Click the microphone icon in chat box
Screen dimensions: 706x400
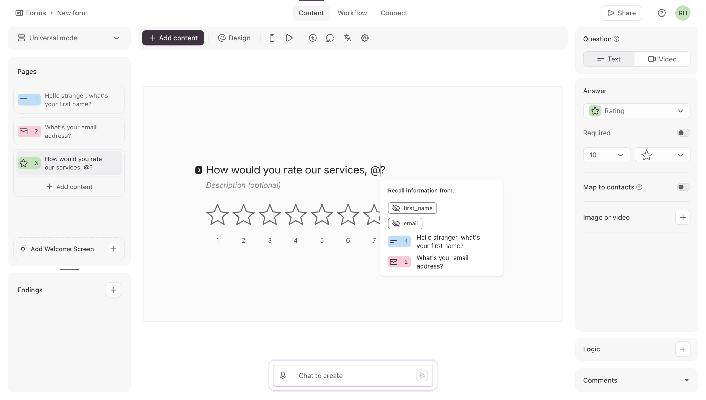coord(283,376)
